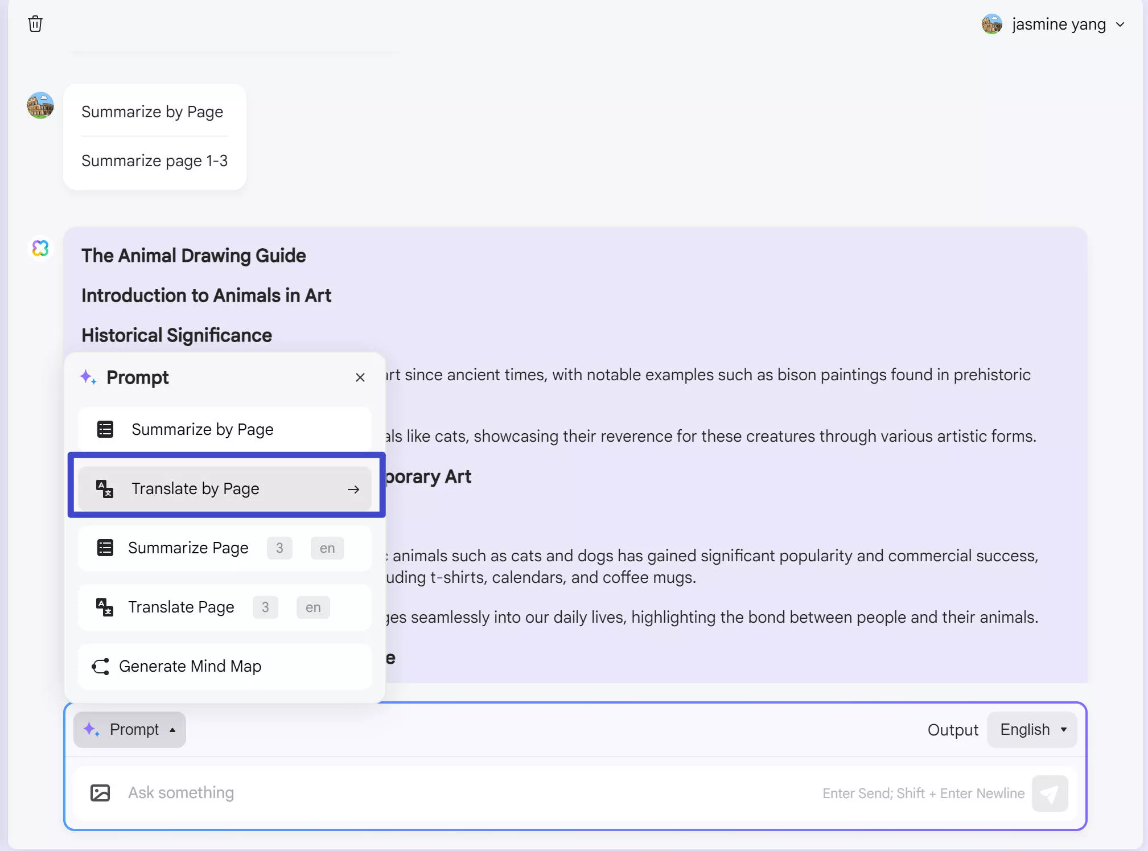Image resolution: width=1148 pixels, height=851 pixels.
Task: Open the Output English language dropdown
Action: (1032, 729)
